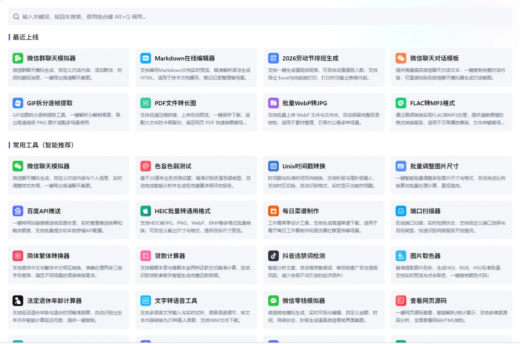This screenshot has width=520, height=344.
Task: Open the 端口扫描器 title link
Action: tap(426, 211)
